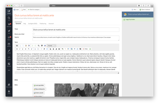Open the Format dropdown in editor
The image size is (159, 104).
tap(51, 46)
